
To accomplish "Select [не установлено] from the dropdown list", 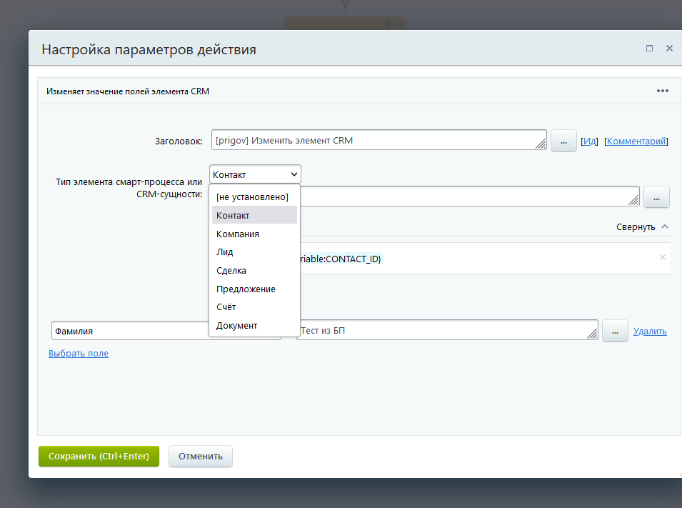I will 252,196.
